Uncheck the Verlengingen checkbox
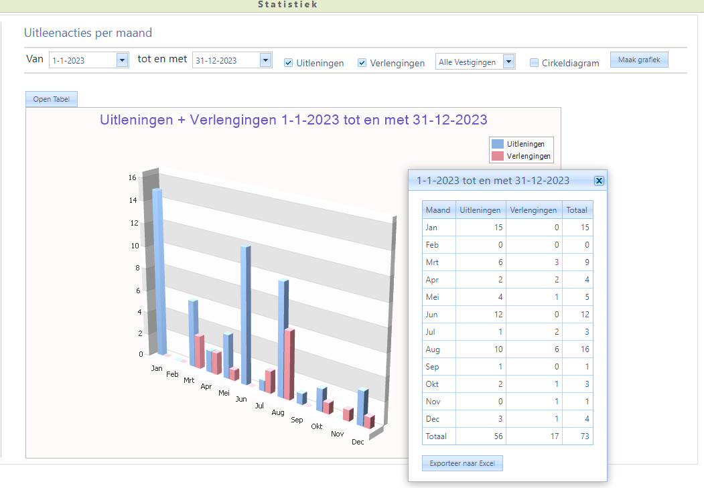 click(x=362, y=63)
